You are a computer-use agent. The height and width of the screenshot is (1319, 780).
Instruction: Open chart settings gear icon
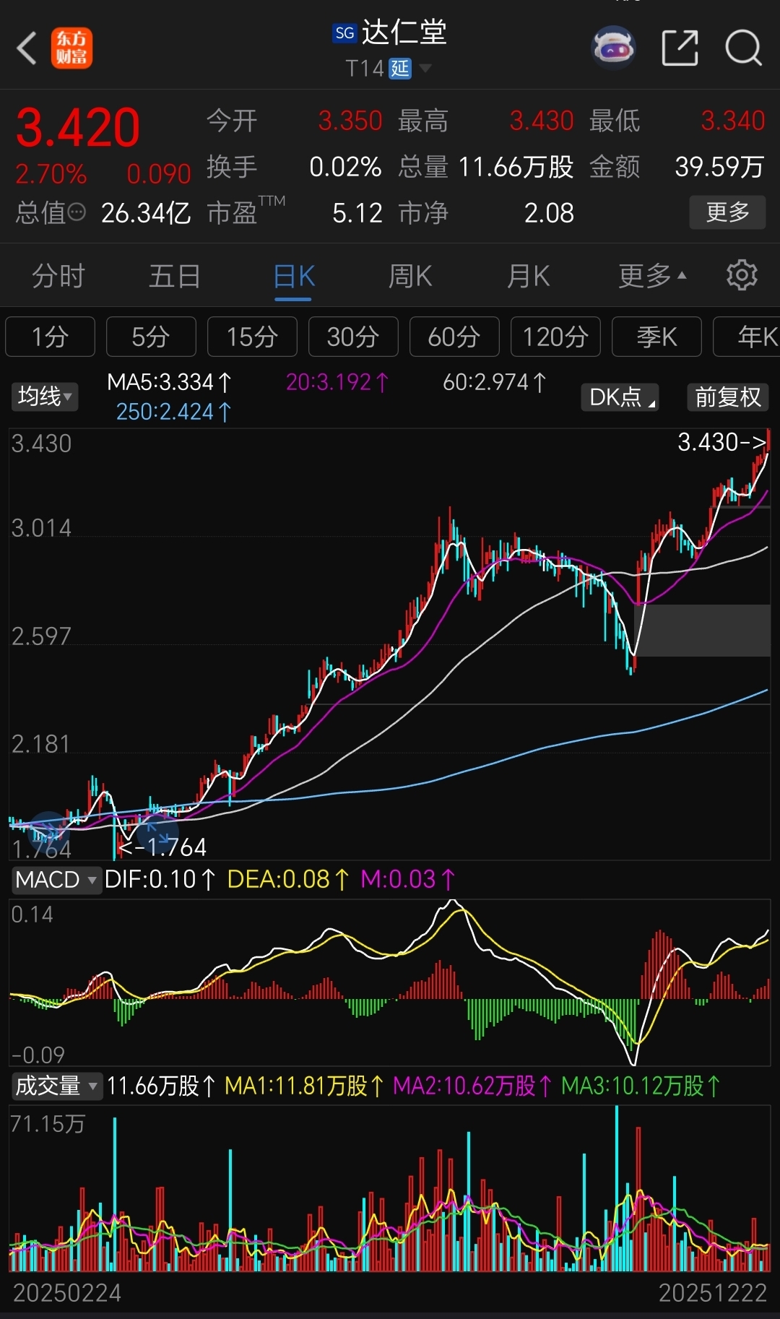742,275
